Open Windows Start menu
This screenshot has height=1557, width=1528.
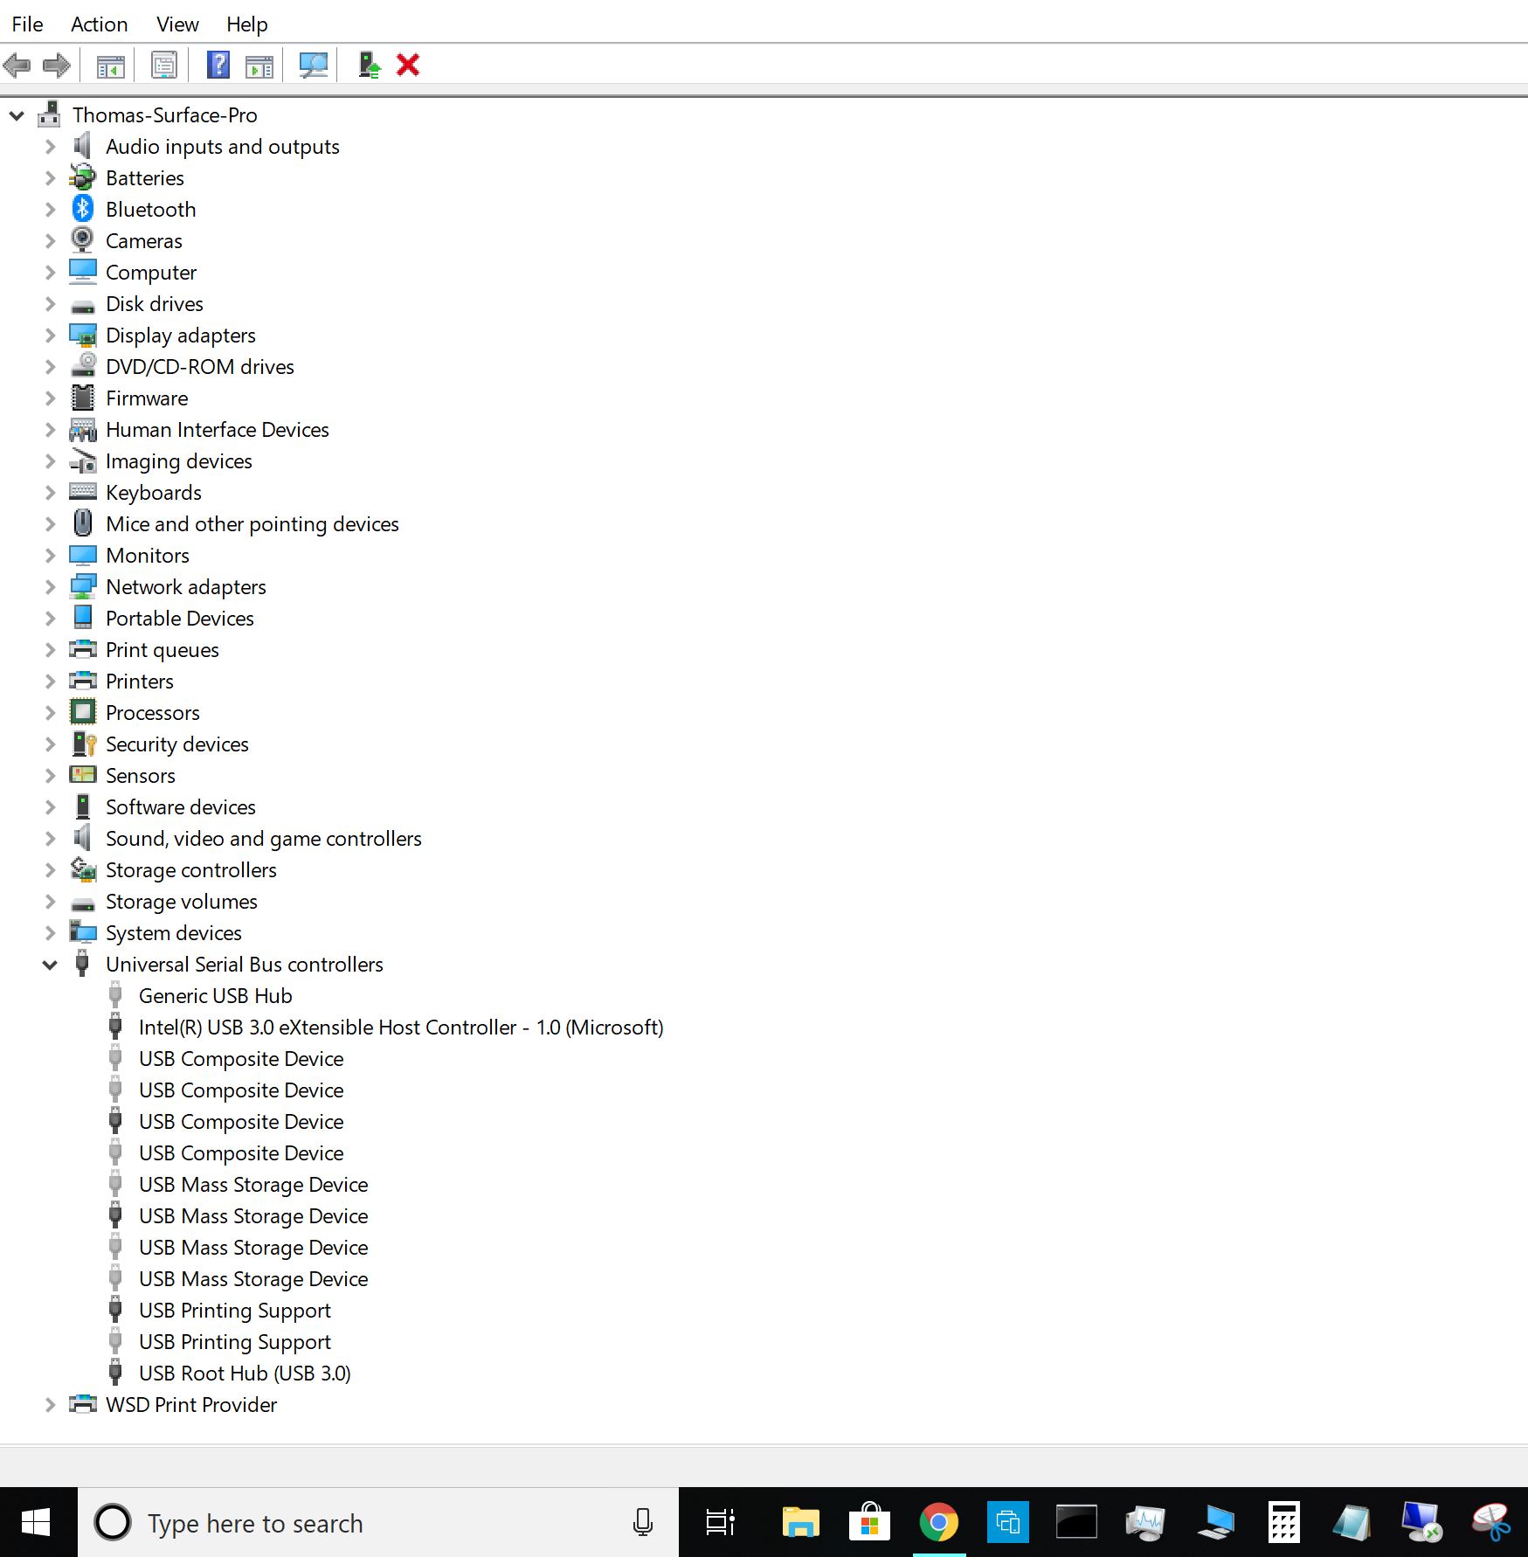tap(37, 1523)
